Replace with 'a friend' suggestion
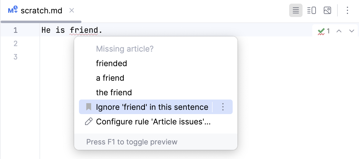The width and height of the screenshot is (359, 159). tap(110, 78)
